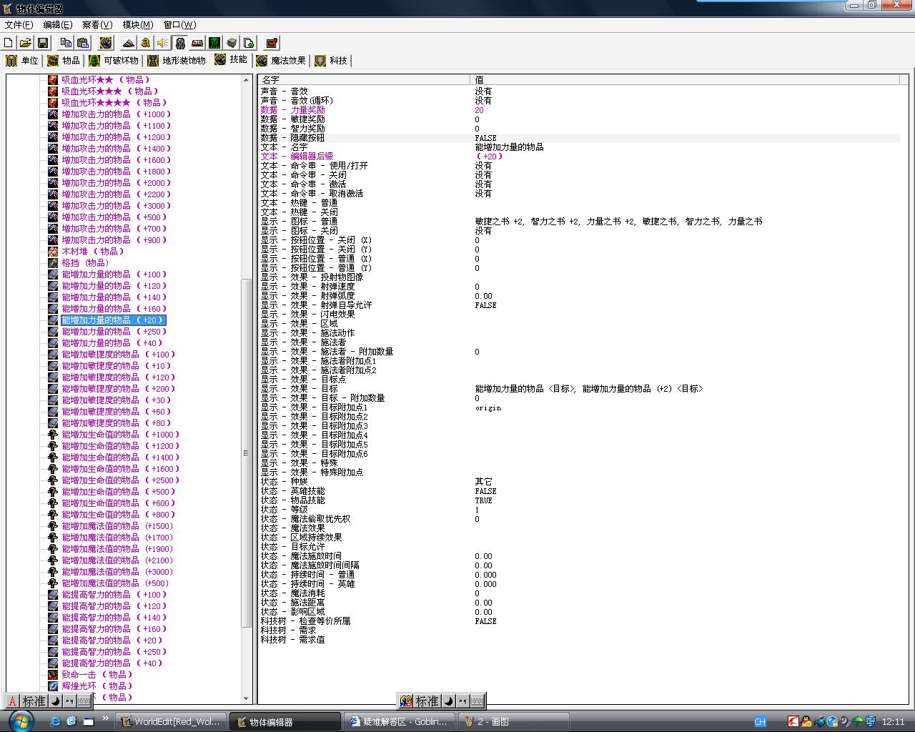The height and width of the screenshot is (732, 915).
Task: Select 辉煌光环 (物品) ability
Action: pos(97,686)
